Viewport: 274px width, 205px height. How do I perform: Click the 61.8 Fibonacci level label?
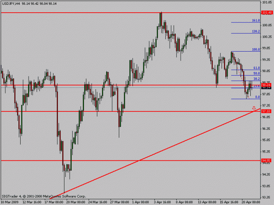(x=256, y=68)
